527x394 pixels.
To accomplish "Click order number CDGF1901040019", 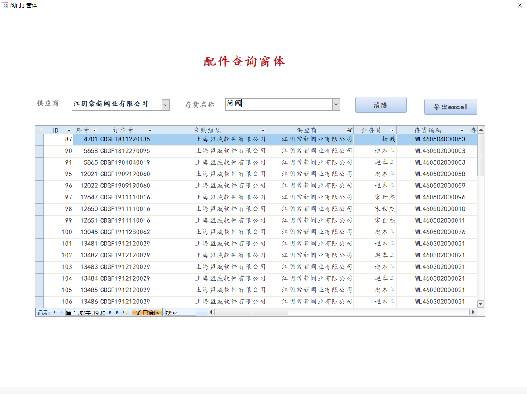I will 126,163.
